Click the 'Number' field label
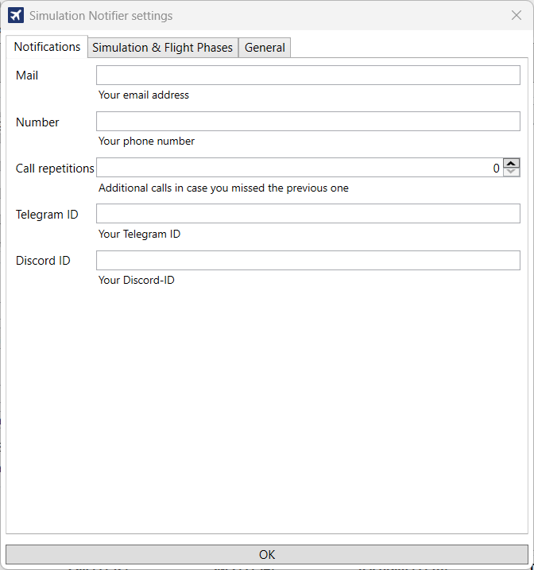Viewport: 534px width, 570px height. (37, 122)
